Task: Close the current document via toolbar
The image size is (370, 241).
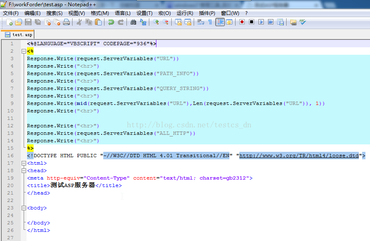Action: pyautogui.click(x=47, y=22)
